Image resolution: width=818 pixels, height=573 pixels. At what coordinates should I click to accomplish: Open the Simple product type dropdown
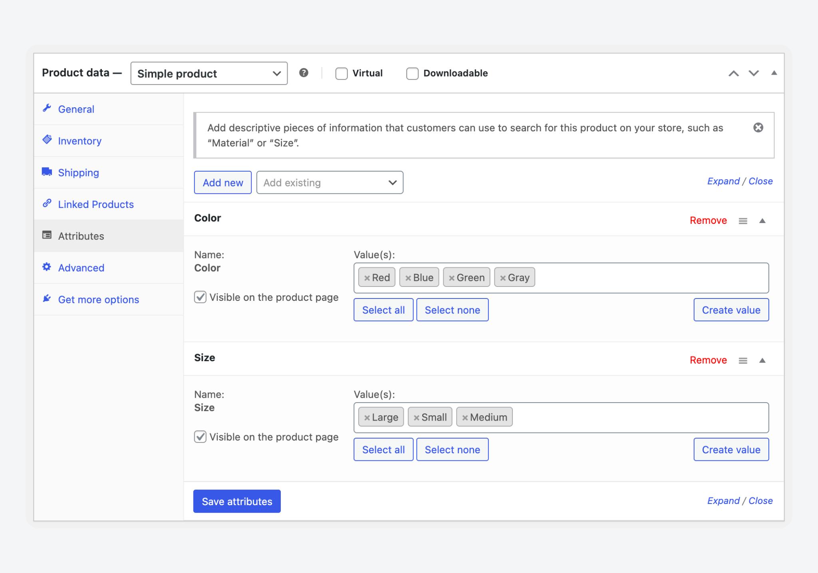[x=208, y=73]
